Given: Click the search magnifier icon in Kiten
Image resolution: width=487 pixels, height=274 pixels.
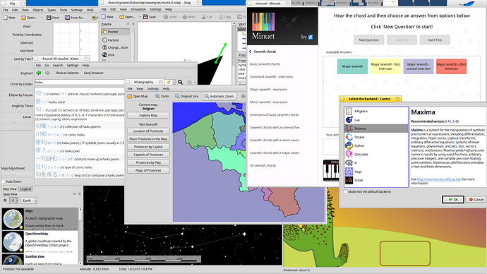Looking at the screenshot, I should (180, 83).
